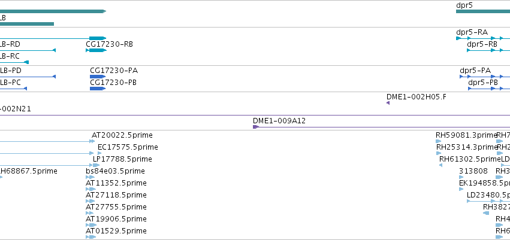The height and width of the screenshot is (240, 510).
Task: Open the dpr5-PB protein label
Action: [483, 83]
